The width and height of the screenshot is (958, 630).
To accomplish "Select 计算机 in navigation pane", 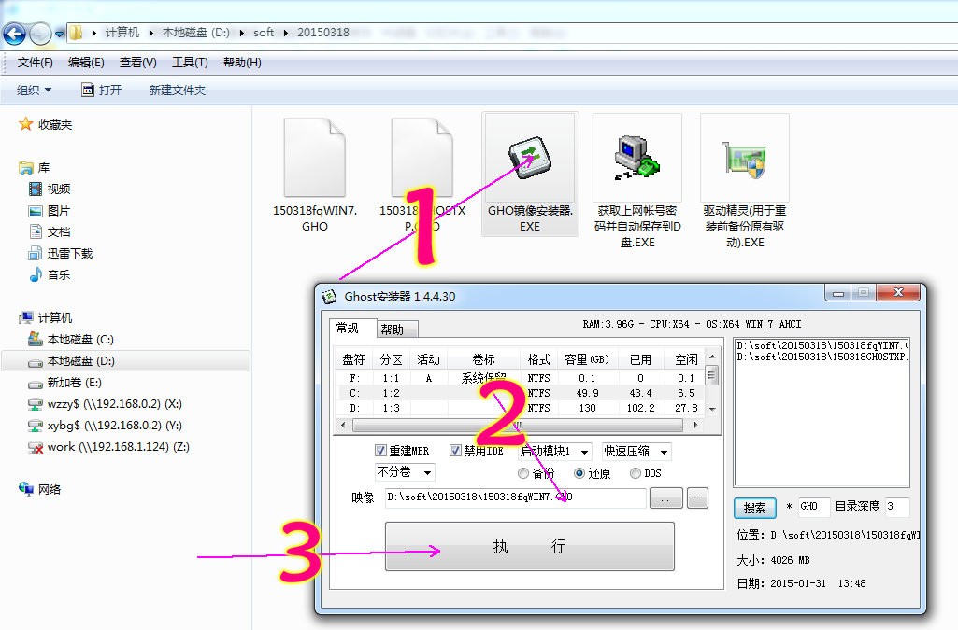I will (46, 317).
